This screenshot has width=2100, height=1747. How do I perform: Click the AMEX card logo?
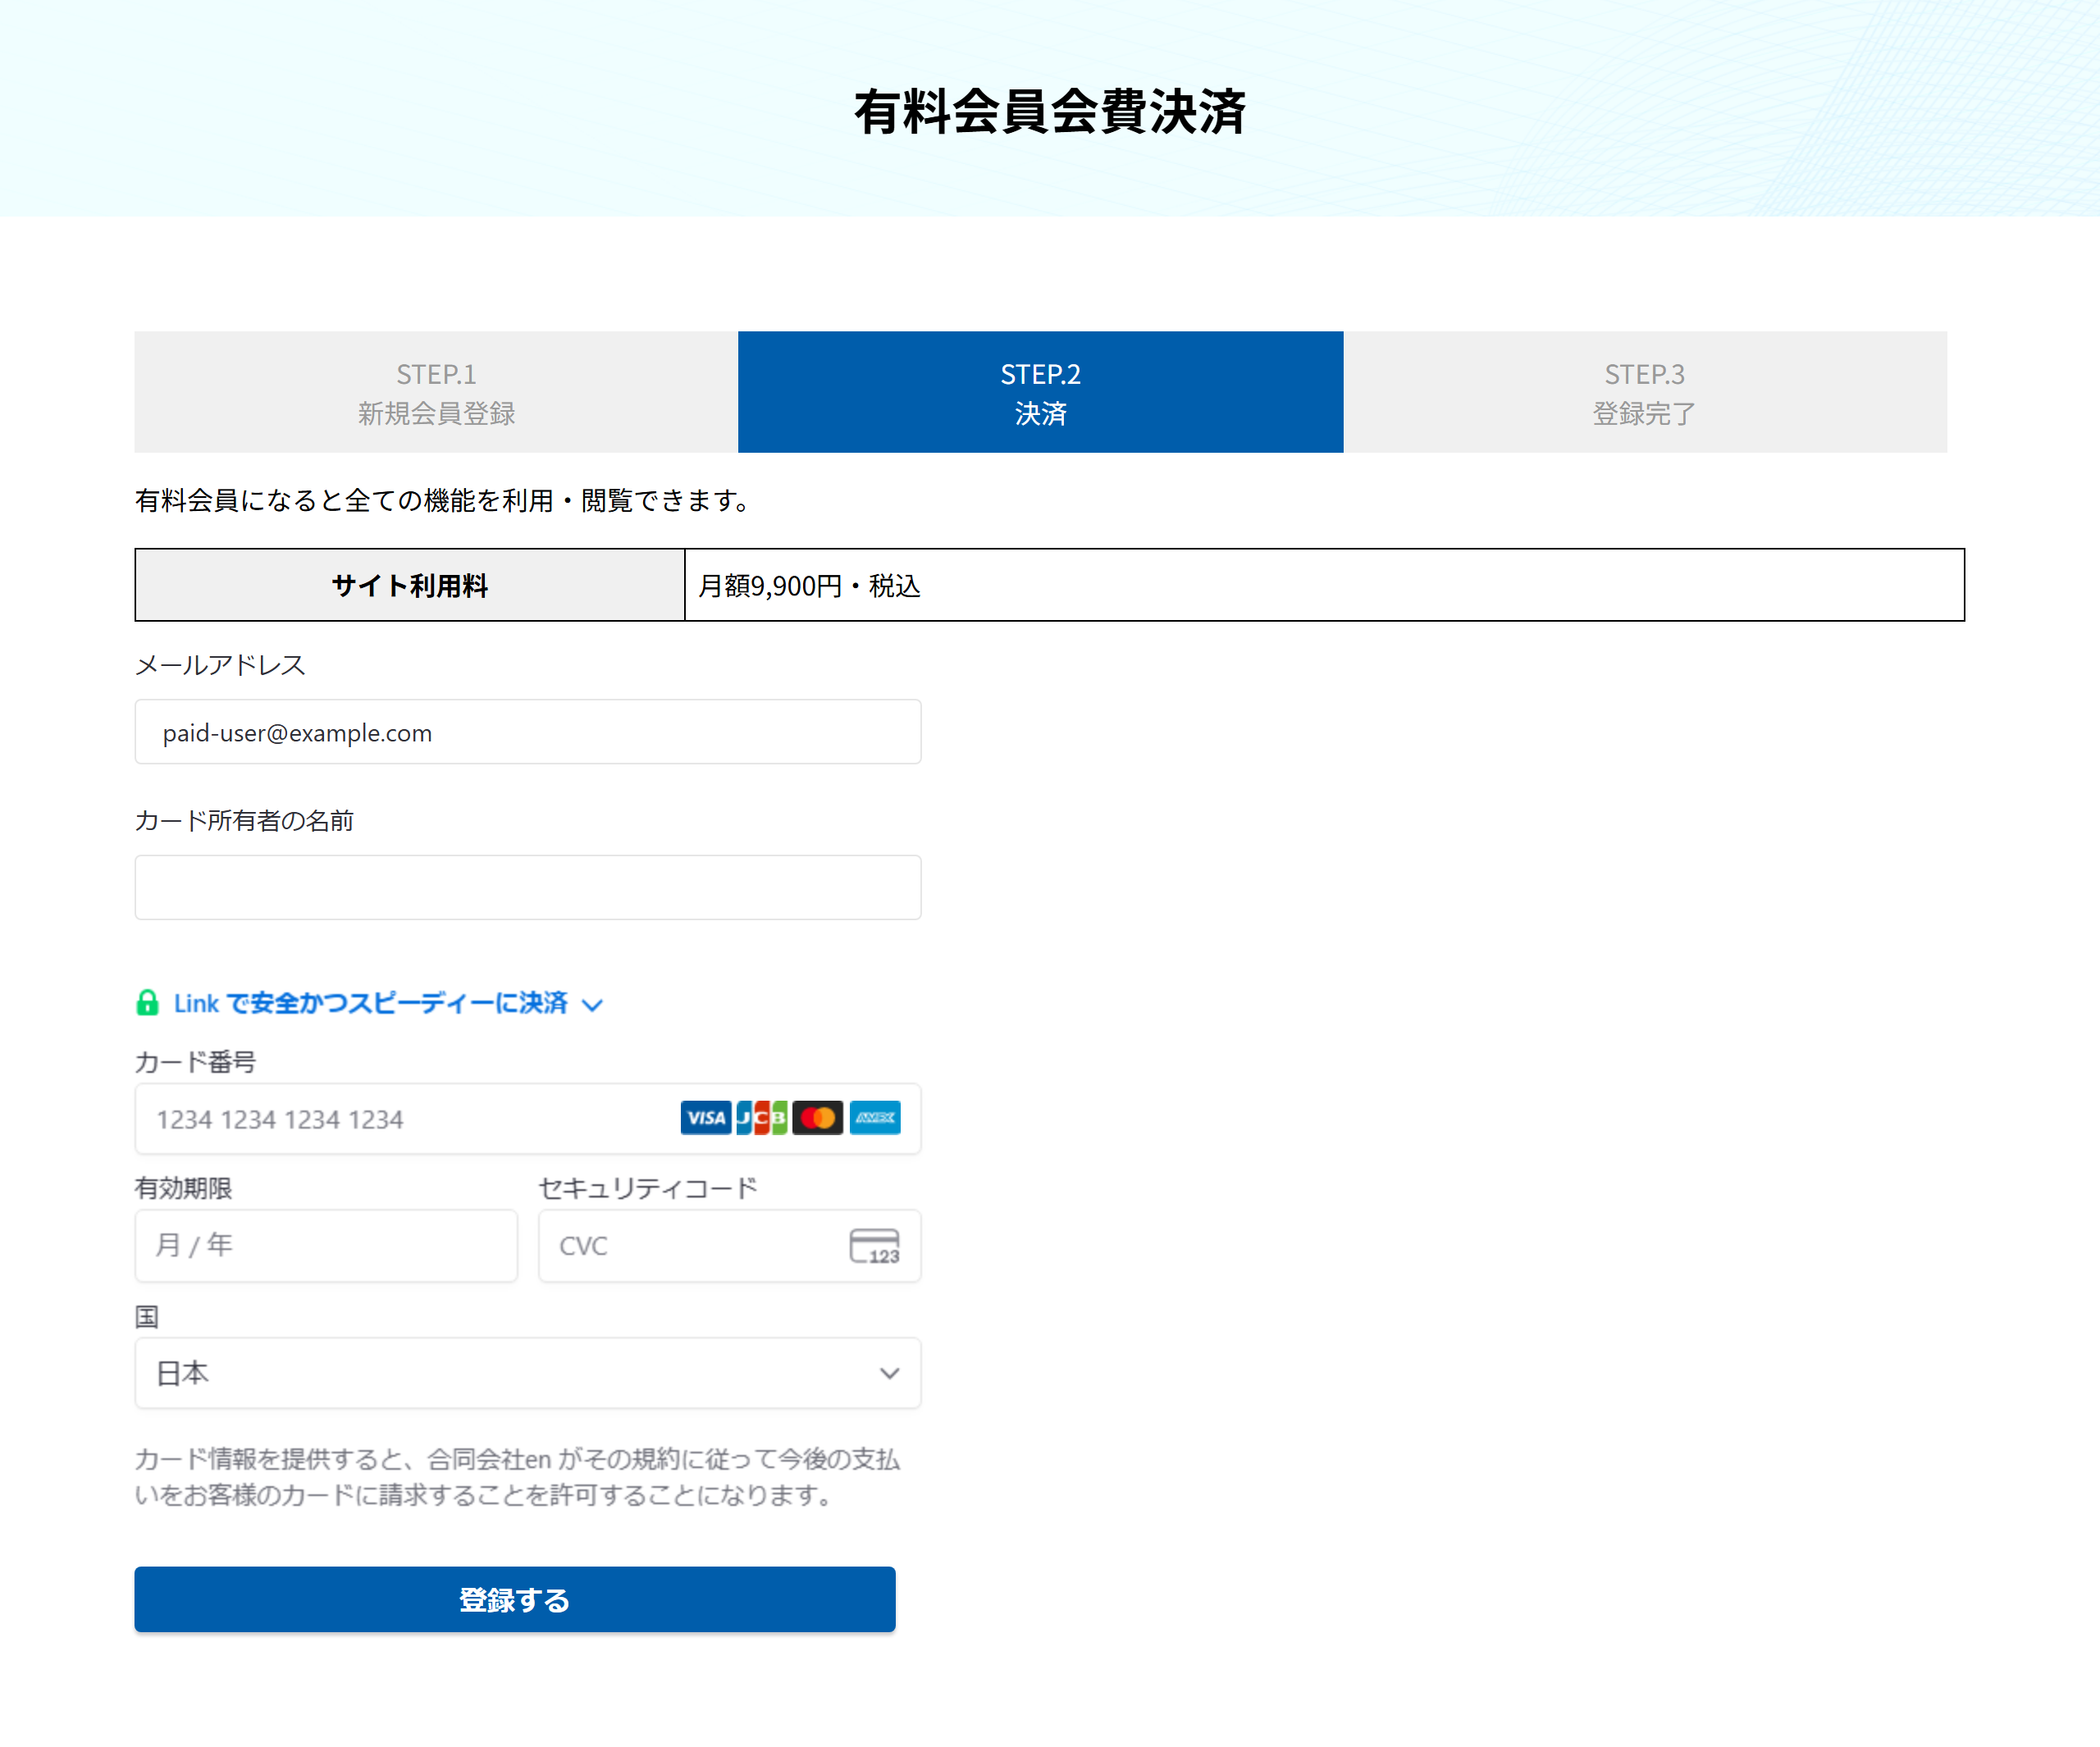pyautogui.click(x=875, y=1118)
